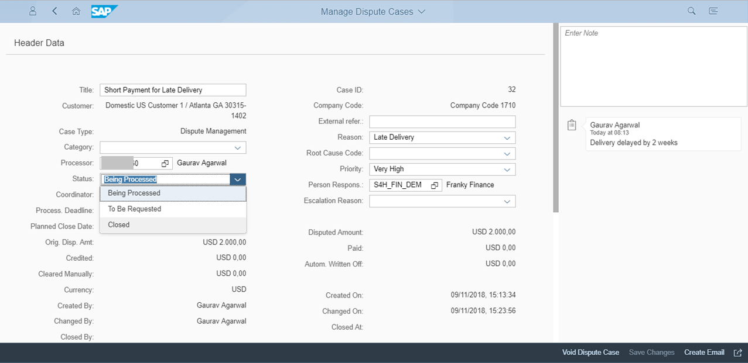Click the SAP logo

(x=104, y=11)
